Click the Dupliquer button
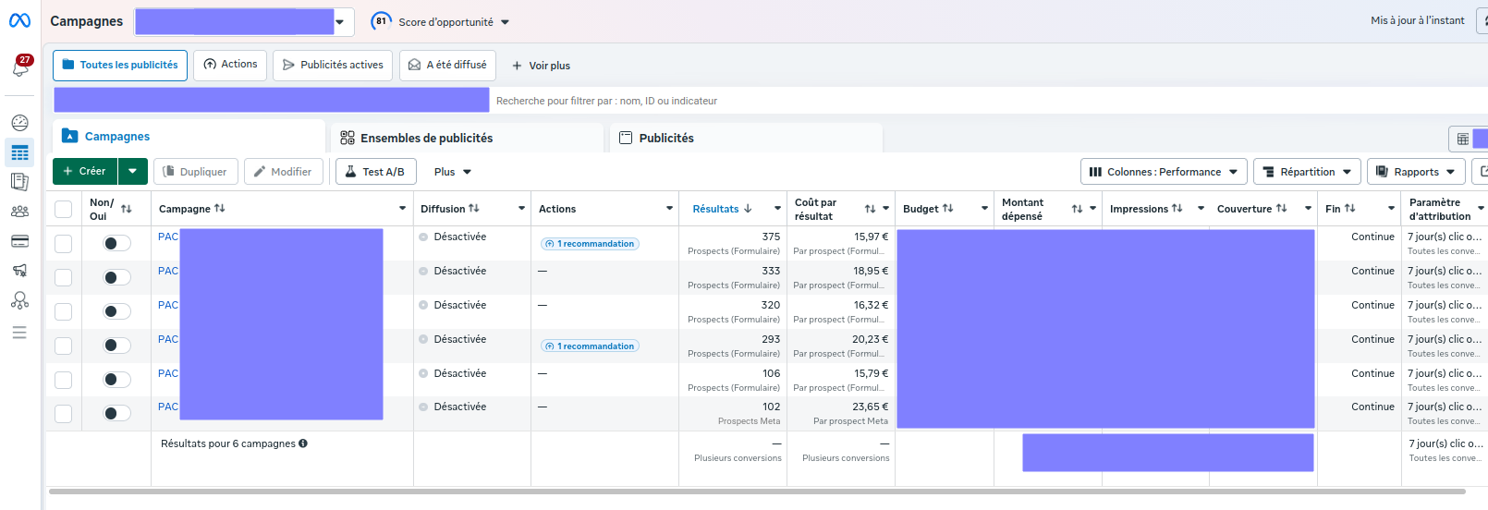 point(195,172)
